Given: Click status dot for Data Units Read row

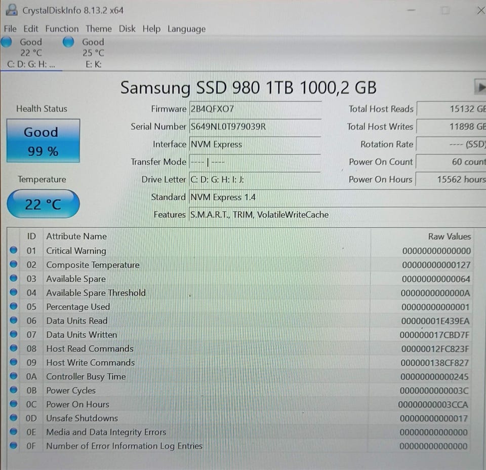Looking at the screenshot, I should (13, 320).
